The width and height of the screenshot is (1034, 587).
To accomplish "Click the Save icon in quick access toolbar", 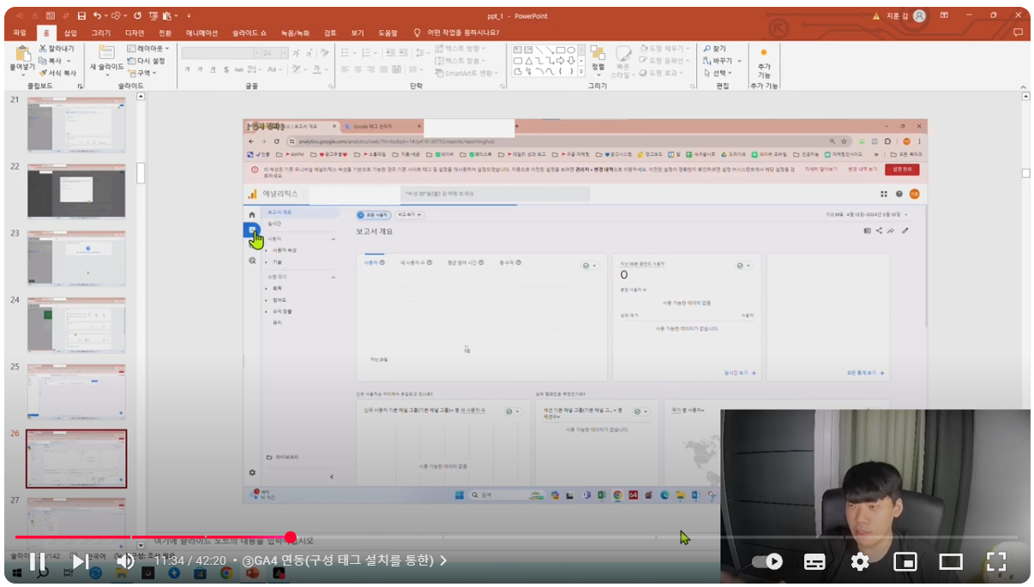I will click(x=81, y=15).
